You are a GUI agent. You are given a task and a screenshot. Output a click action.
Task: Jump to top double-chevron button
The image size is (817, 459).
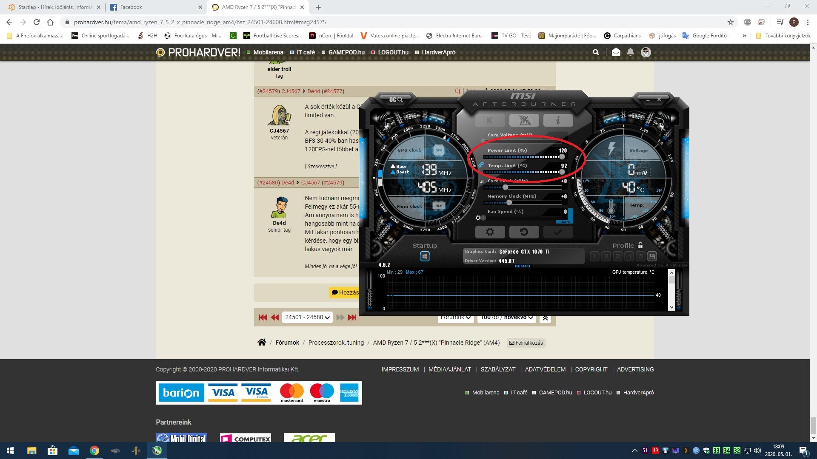(x=545, y=317)
